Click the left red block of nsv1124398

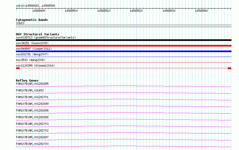[18, 68]
